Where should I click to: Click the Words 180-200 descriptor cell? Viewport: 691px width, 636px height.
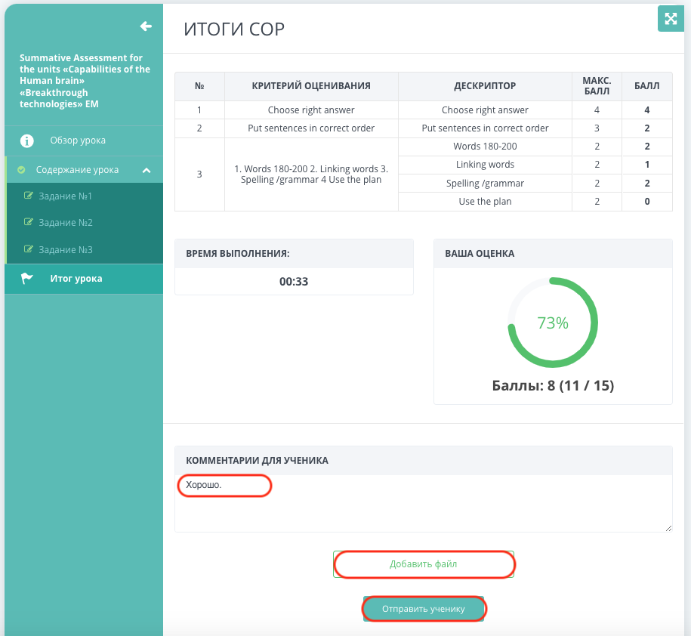[x=485, y=147]
